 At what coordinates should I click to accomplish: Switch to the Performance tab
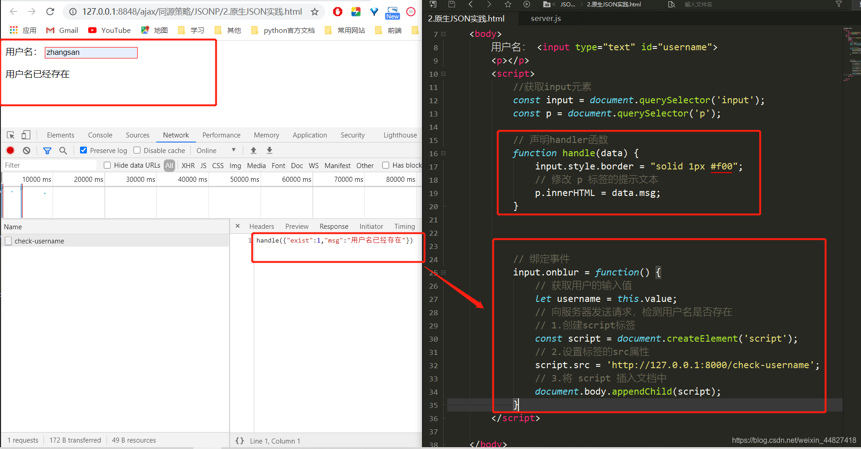pyautogui.click(x=221, y=135)
